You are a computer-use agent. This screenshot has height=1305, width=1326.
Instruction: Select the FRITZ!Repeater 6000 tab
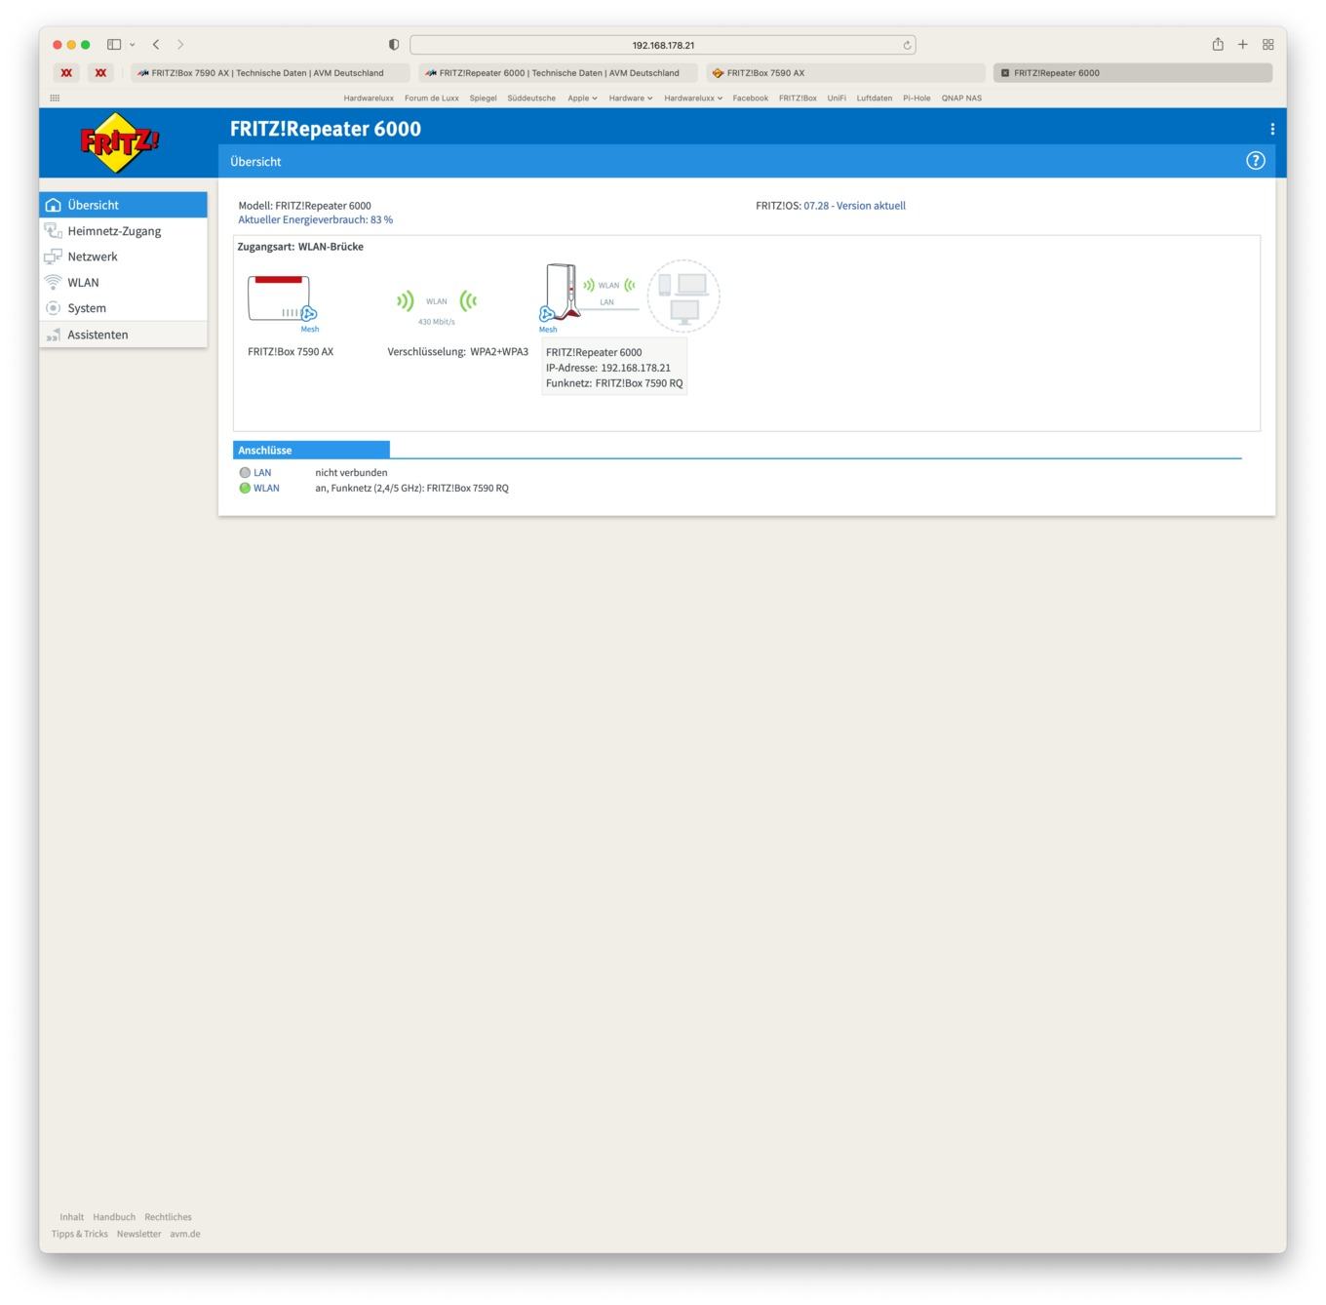1133,73
